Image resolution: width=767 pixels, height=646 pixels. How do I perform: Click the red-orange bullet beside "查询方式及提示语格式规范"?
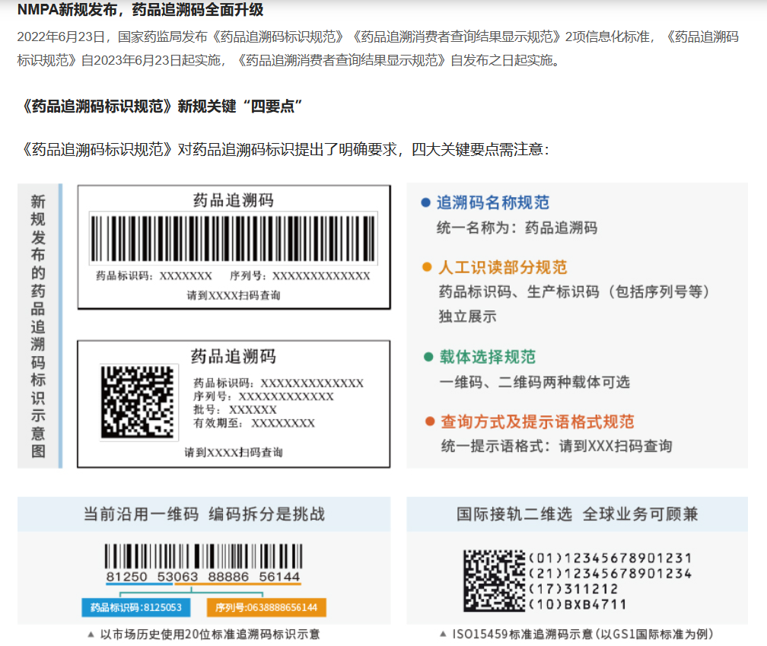[x=430, y=422]
